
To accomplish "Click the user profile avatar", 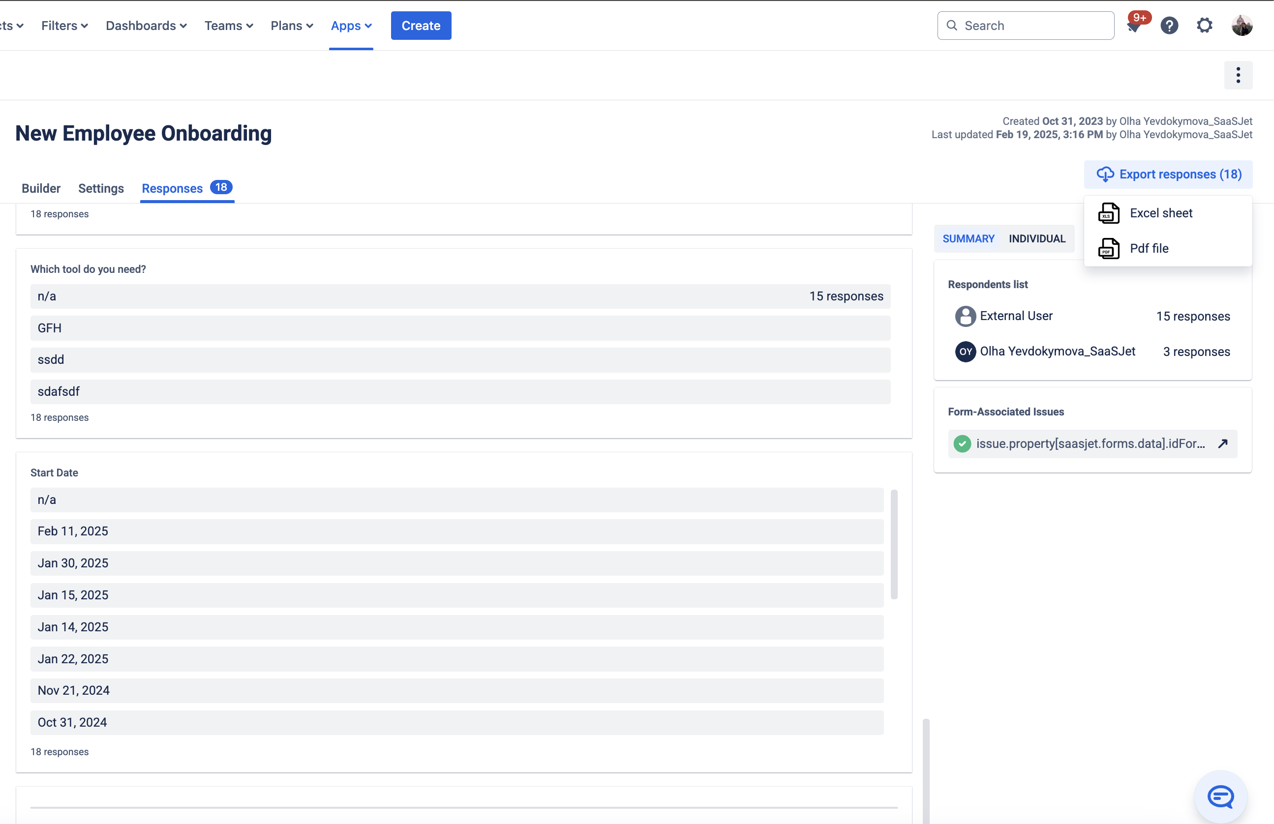I will click(1242, 25).
